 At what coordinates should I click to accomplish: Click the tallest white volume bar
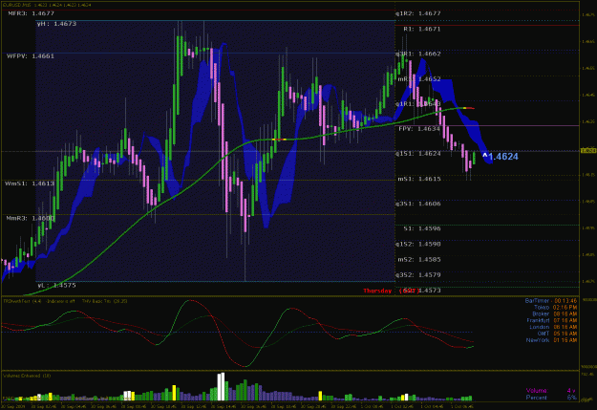[221, 386]
